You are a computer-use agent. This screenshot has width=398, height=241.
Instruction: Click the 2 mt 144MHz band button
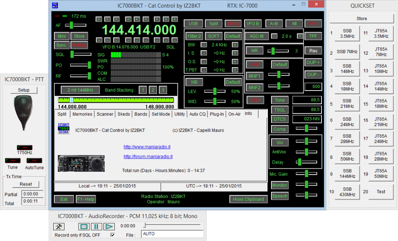point(80,90)
